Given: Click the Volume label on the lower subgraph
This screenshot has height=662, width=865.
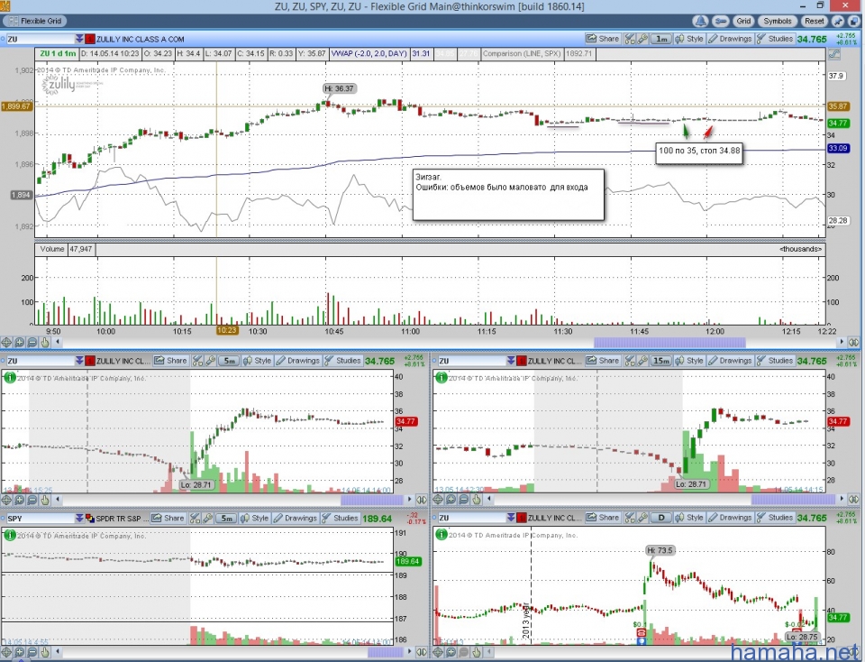Looking at the screenshot, I should click(x=52, y=249).
